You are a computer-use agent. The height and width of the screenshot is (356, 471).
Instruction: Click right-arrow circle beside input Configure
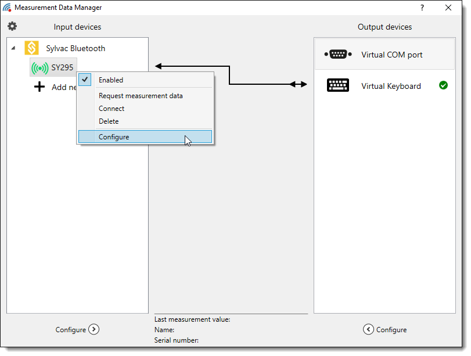point(94,329)
